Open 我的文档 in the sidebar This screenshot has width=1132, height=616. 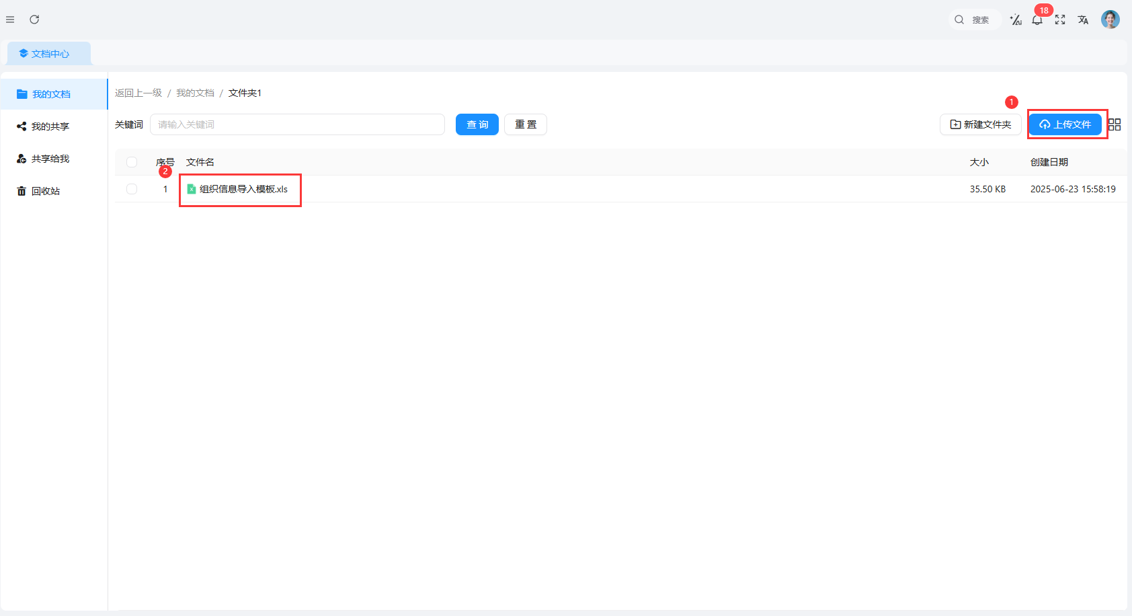[x=54, y=94]
